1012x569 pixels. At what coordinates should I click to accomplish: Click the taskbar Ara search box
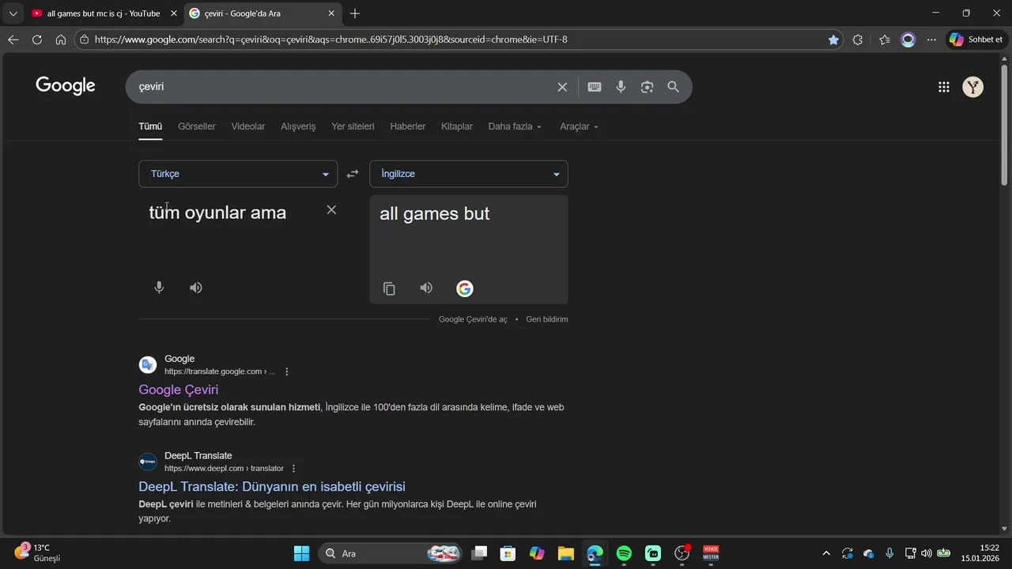pos(391,553)
